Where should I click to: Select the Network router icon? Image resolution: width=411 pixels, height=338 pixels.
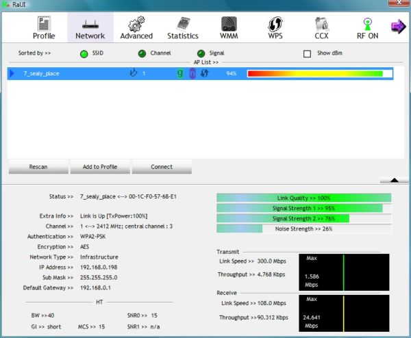click(x=90, y=25)
